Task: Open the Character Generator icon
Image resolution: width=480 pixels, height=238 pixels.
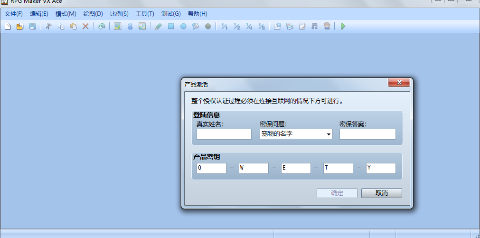Action: click(x=327, y=26)
